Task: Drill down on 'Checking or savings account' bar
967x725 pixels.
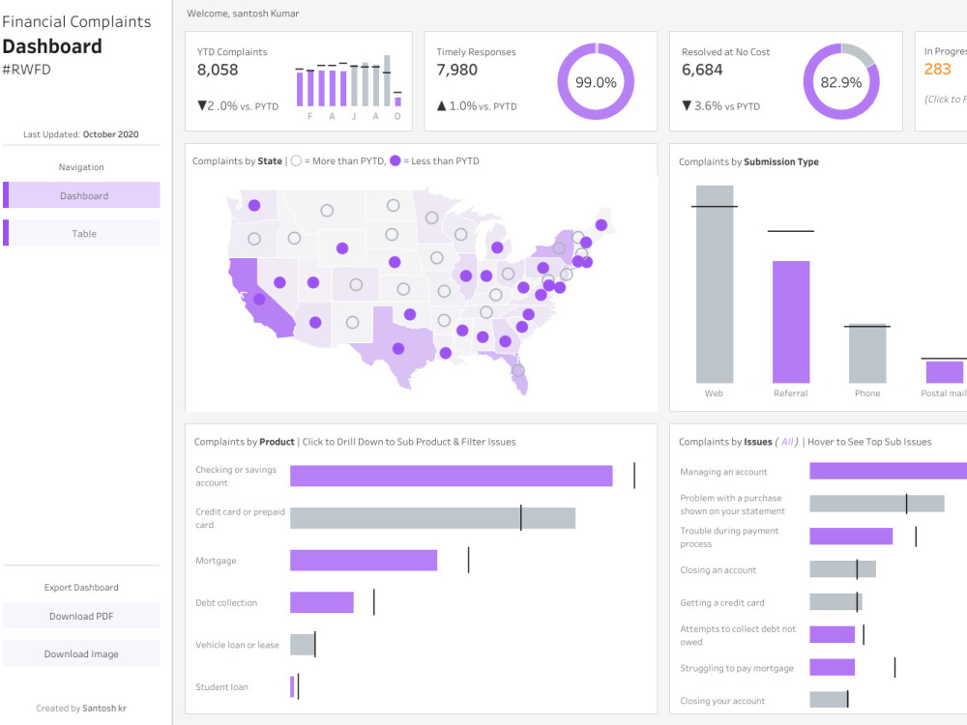Action: pos(450,475)
